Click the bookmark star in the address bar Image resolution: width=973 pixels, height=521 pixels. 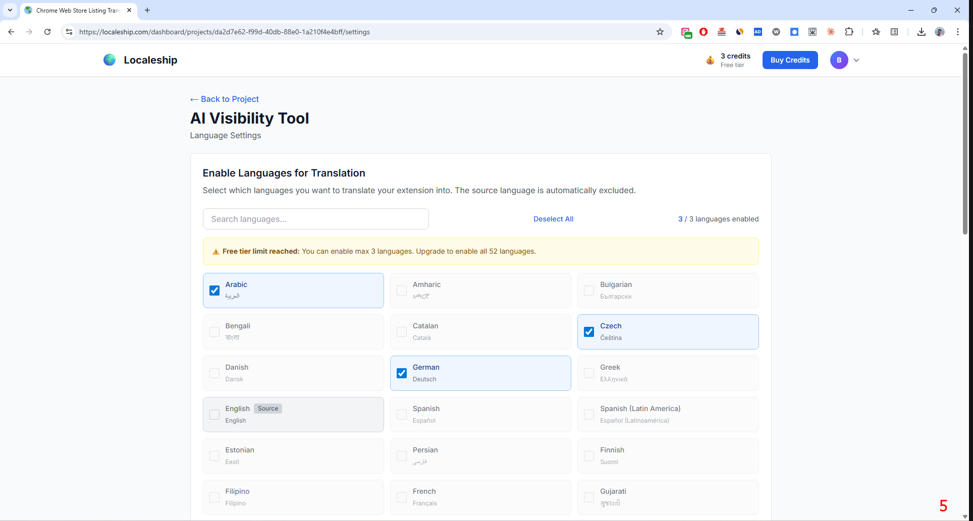(660, 32)
